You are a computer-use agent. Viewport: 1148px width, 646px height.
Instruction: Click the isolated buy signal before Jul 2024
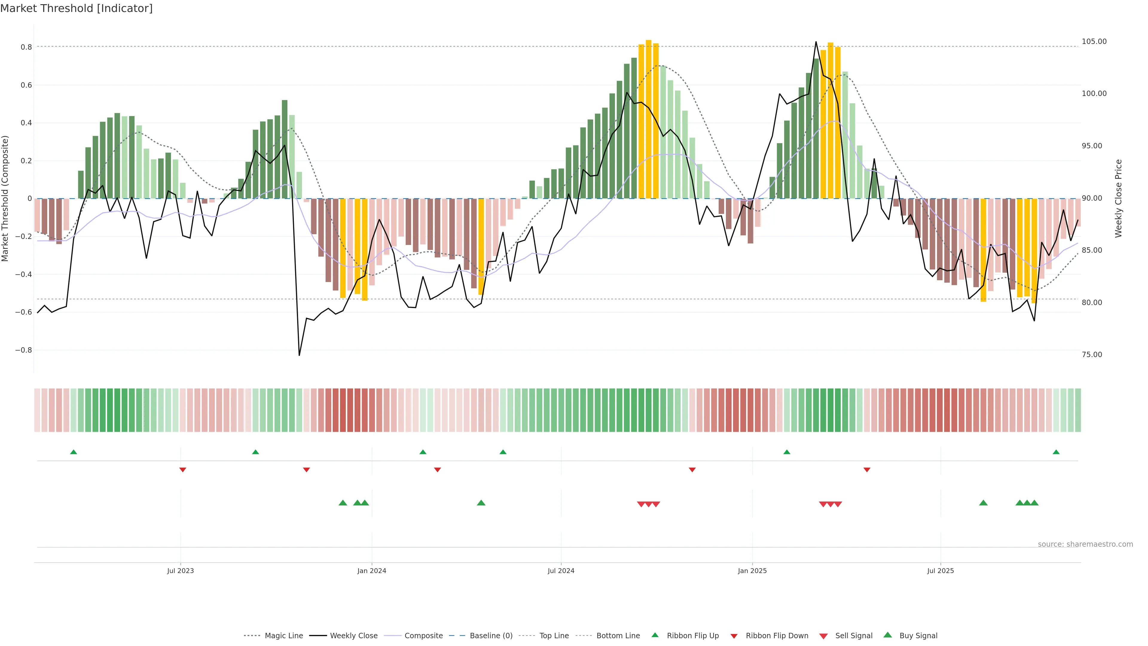[x=481, y=503]
